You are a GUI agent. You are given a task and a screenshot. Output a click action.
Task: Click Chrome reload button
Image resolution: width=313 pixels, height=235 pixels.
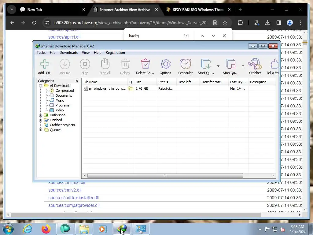click(34, 23)
